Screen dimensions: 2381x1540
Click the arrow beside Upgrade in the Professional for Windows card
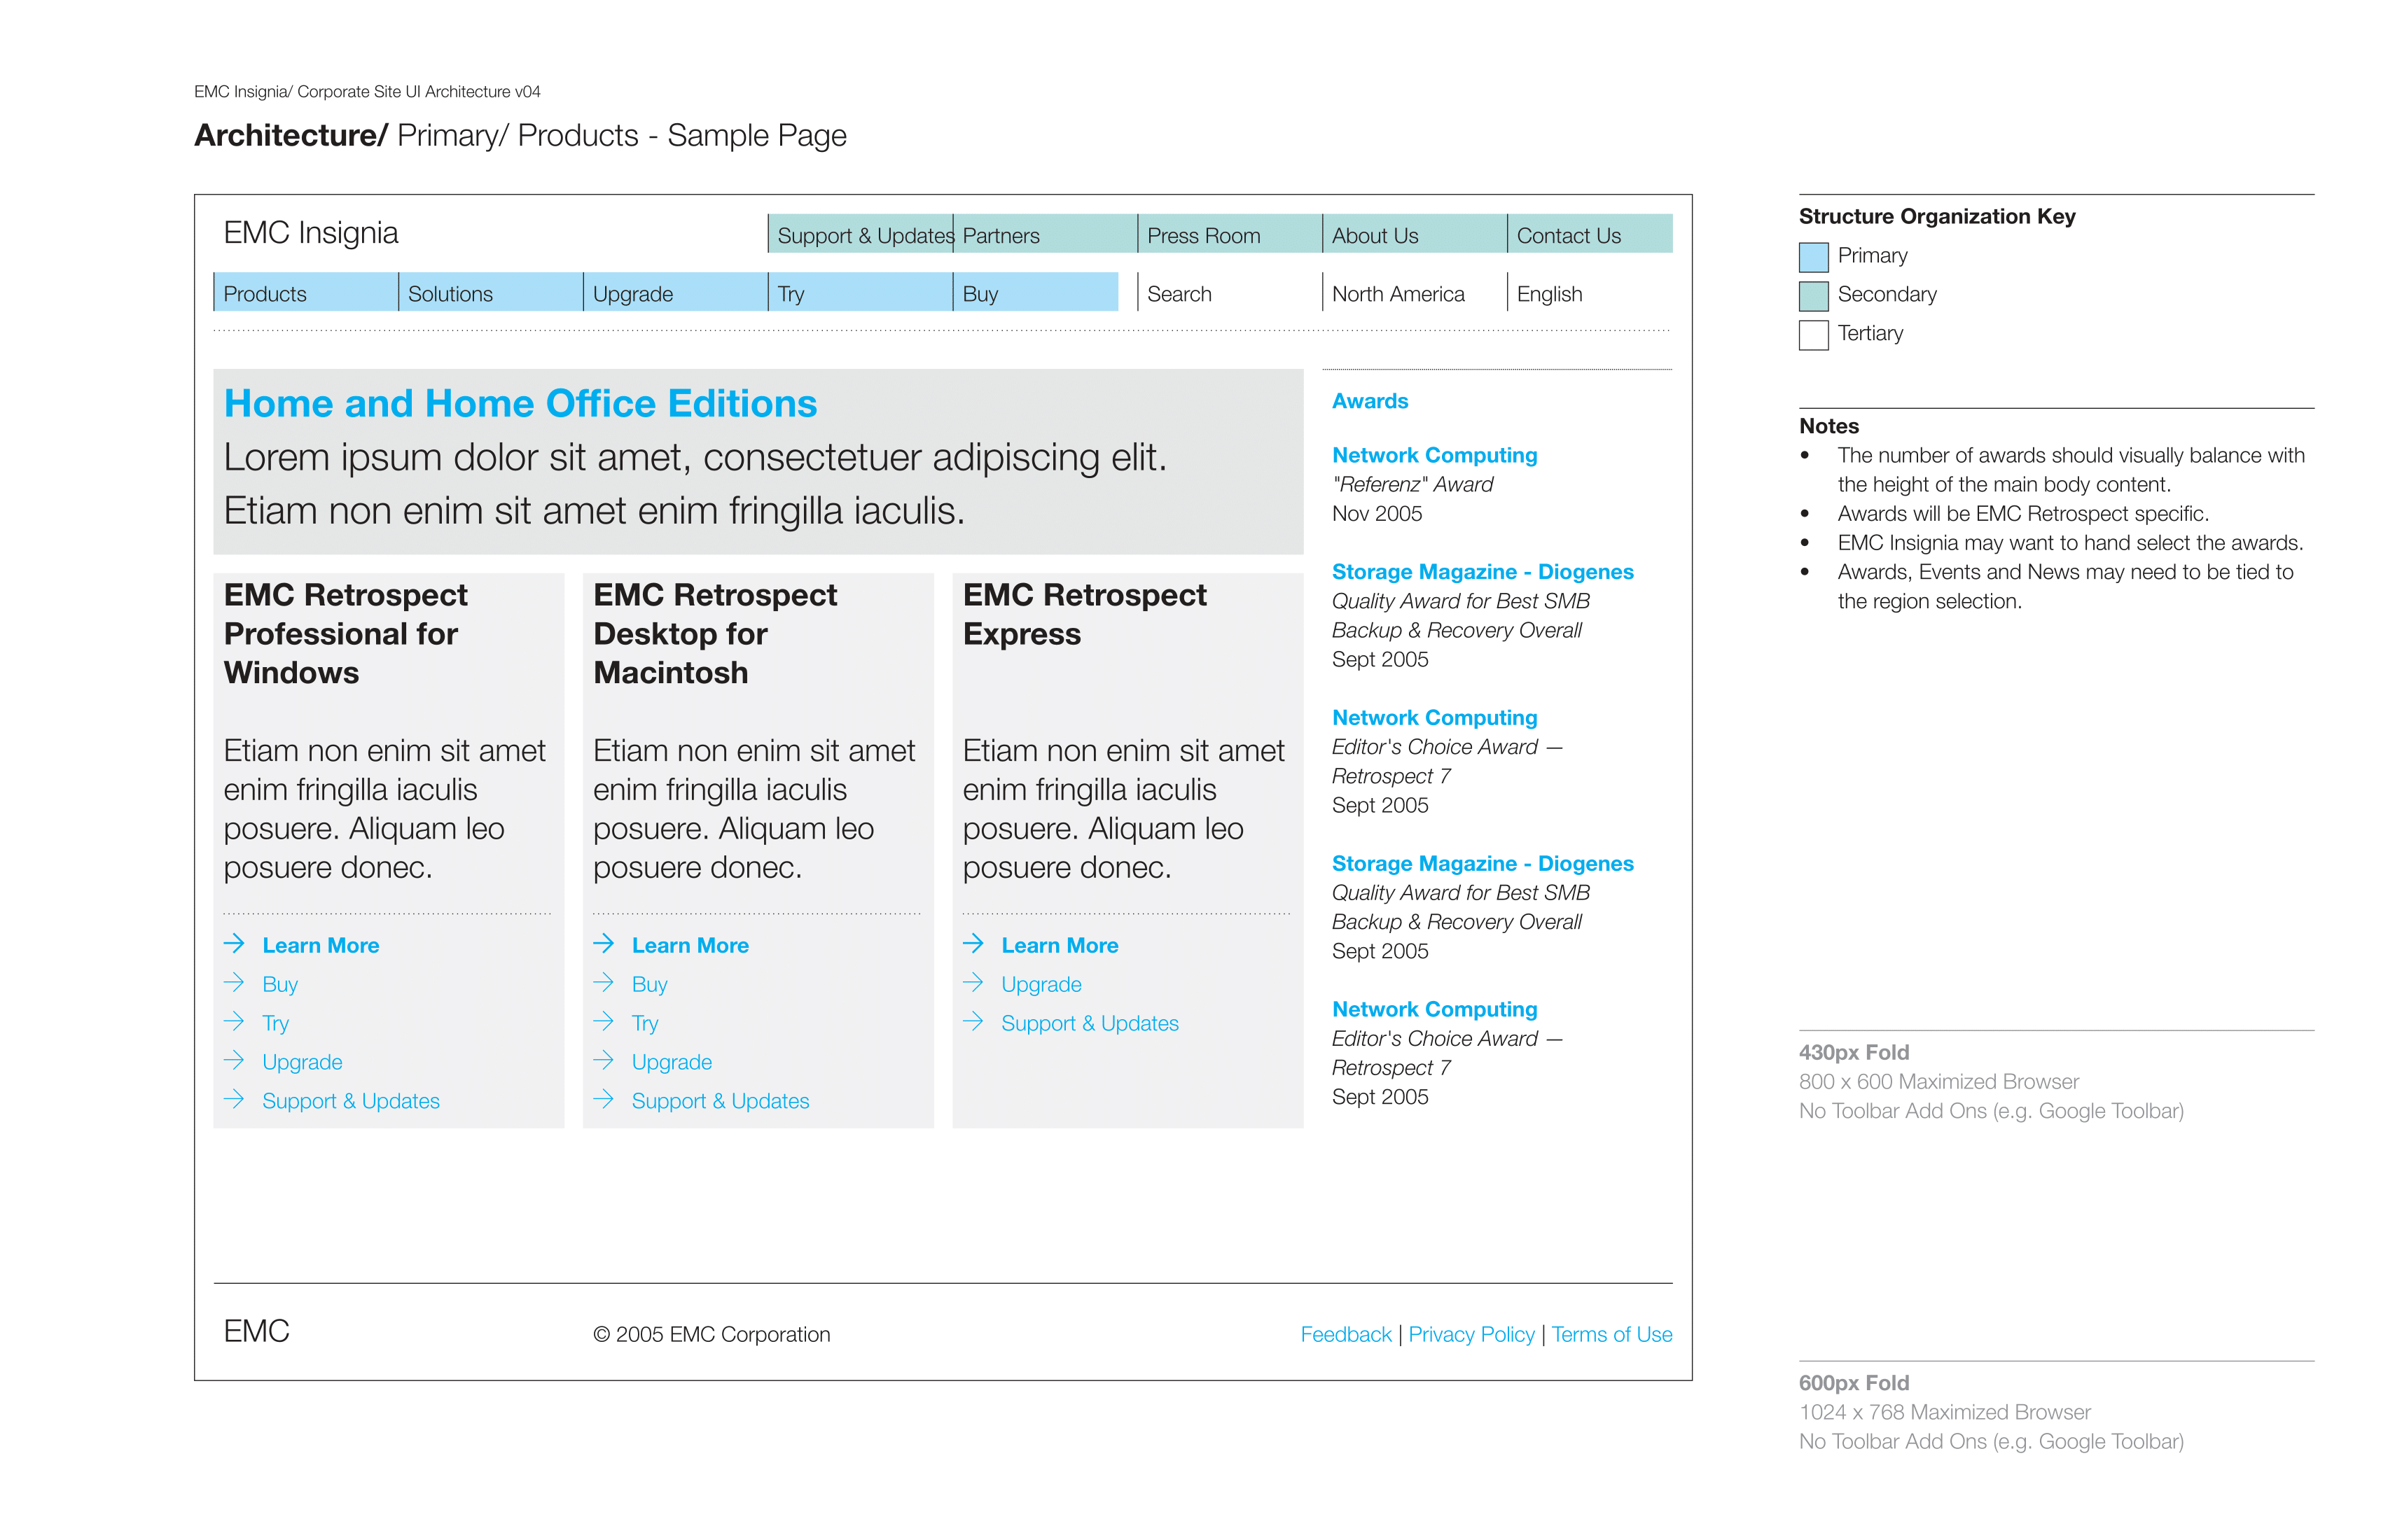234,1060
